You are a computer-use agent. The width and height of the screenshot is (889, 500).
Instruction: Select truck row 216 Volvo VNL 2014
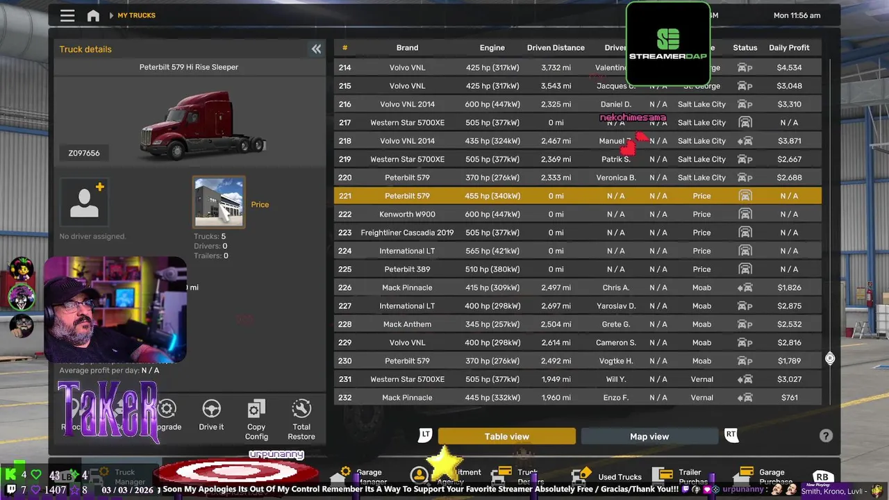[578, 104]
